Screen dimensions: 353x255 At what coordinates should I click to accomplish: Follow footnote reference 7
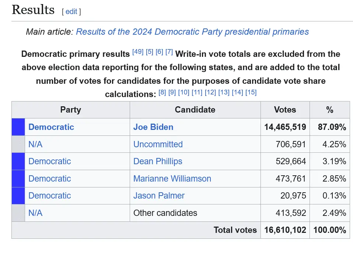[169, 52]
